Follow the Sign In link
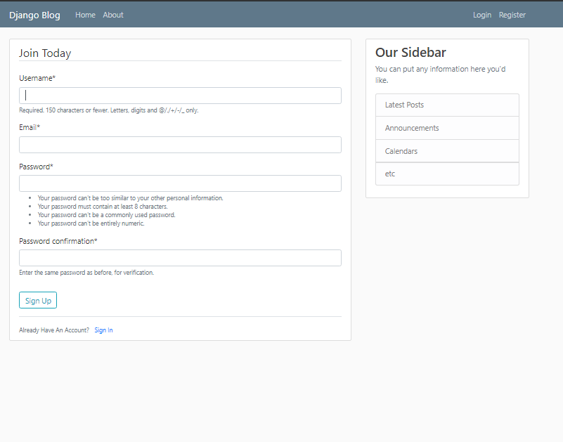Screen dimensions: 563x442 [x=103, y=330]
